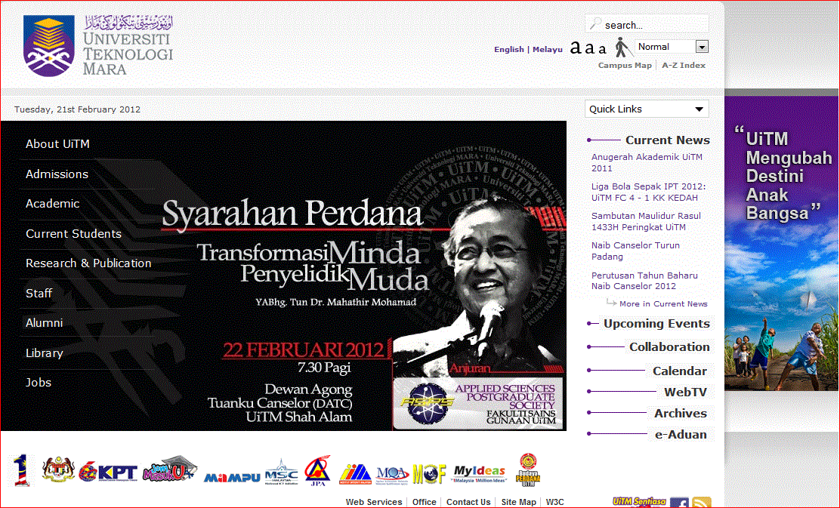
Task: Expand the Archives section
Action: click(x=681, y=413)
